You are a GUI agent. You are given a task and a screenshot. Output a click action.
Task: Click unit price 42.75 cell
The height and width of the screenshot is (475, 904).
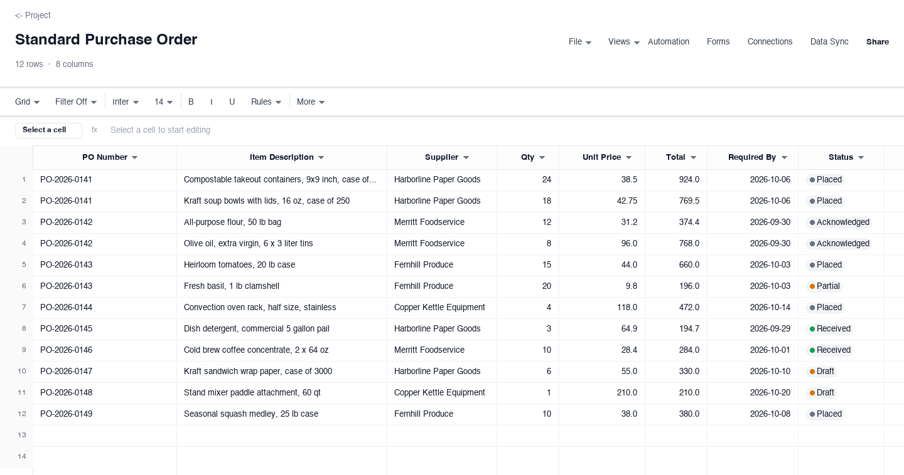(x=602, y=201)
